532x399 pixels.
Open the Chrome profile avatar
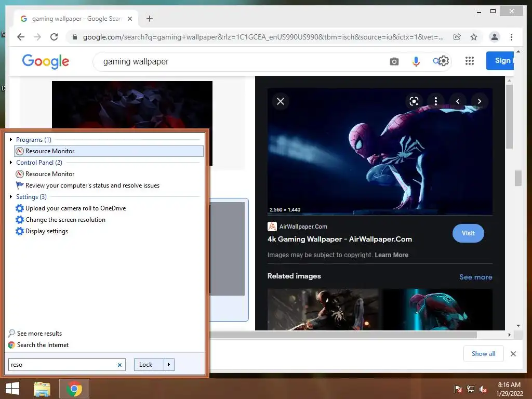pos(495,37)
